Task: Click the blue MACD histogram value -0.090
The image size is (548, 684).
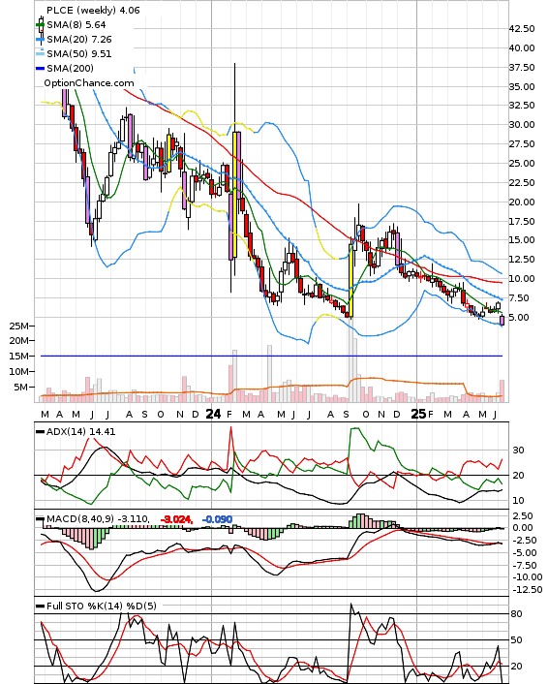Action: [217, 519]
